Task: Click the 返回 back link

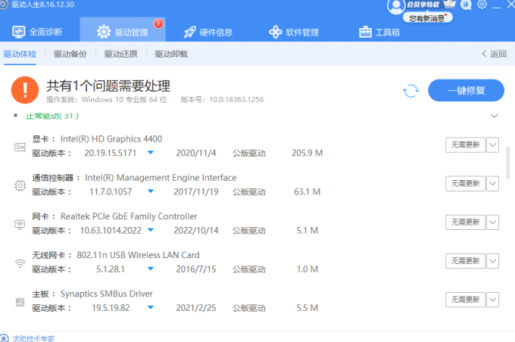Action: pyautogui.click(x=495, y=54)
